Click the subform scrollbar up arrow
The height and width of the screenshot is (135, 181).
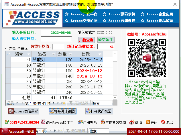[x=115, y=54]
